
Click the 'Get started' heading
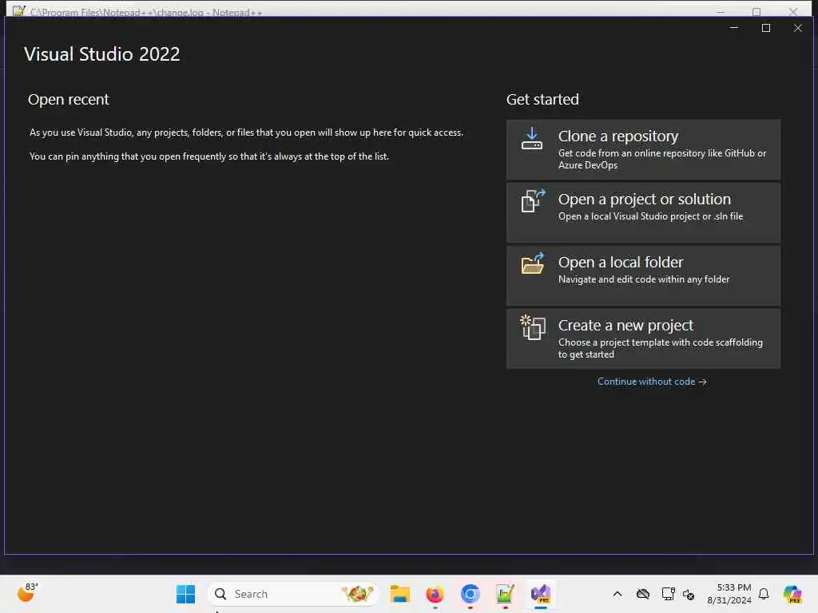542,100
